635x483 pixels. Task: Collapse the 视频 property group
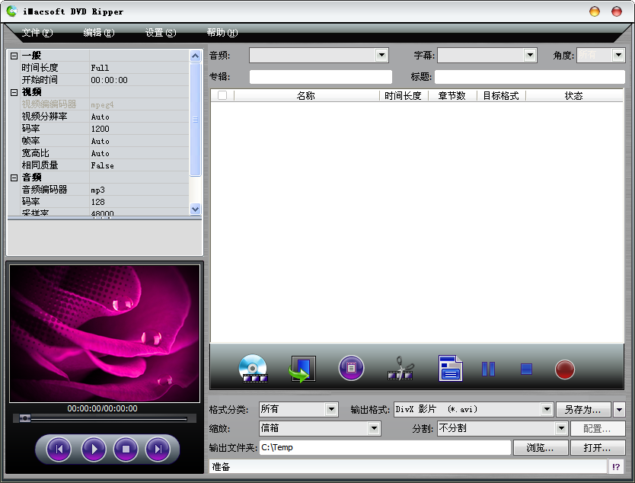click(14, 92)
